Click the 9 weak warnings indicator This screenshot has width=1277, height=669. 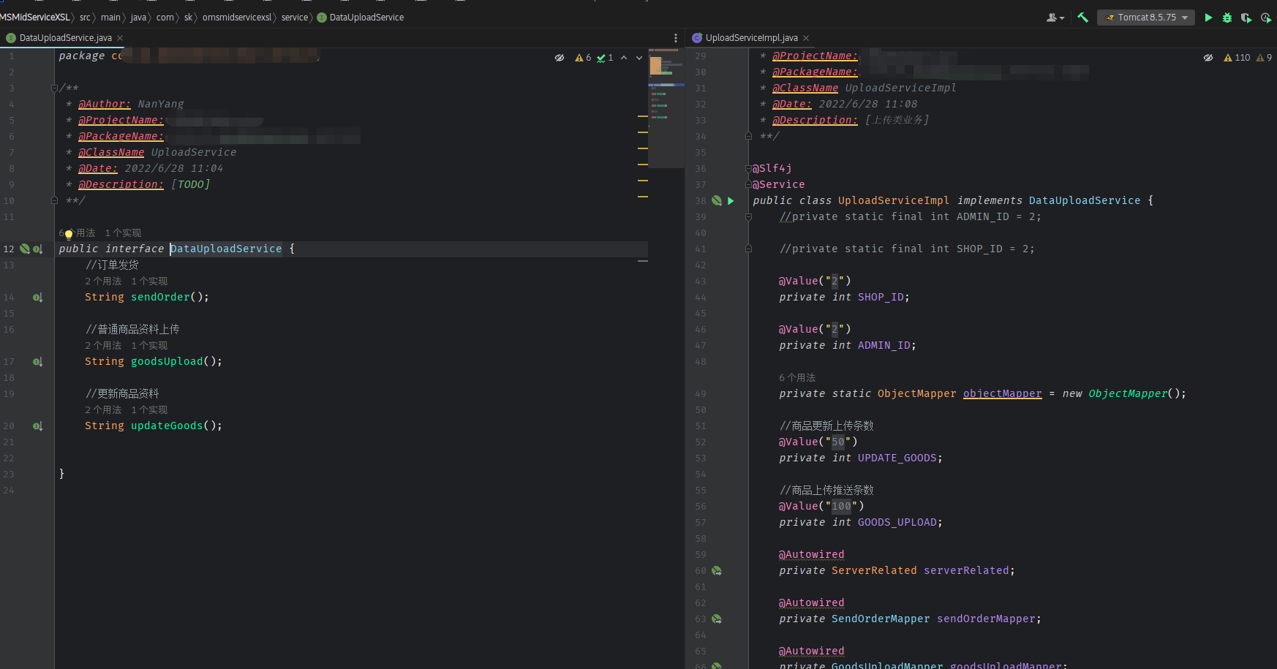(x=1265, y=58)
